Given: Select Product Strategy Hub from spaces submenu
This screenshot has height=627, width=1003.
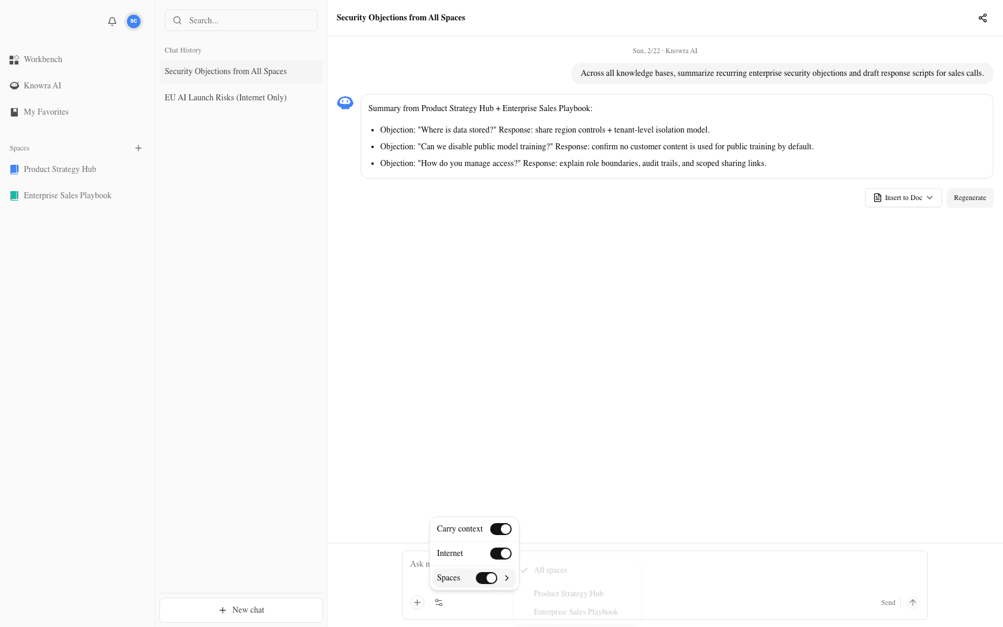Looking at the screenshot, I should coord(568,594).
